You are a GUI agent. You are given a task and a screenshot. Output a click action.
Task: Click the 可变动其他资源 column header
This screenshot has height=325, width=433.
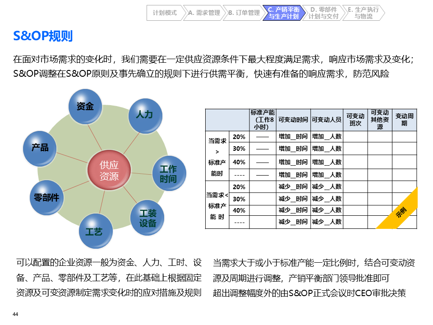click(x=380, y=120)
